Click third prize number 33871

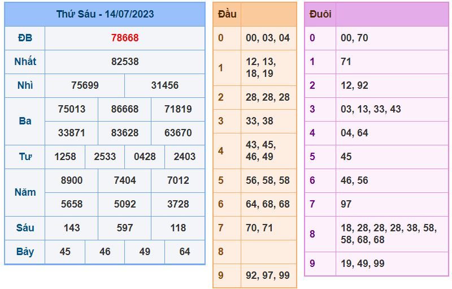[72, 133]
